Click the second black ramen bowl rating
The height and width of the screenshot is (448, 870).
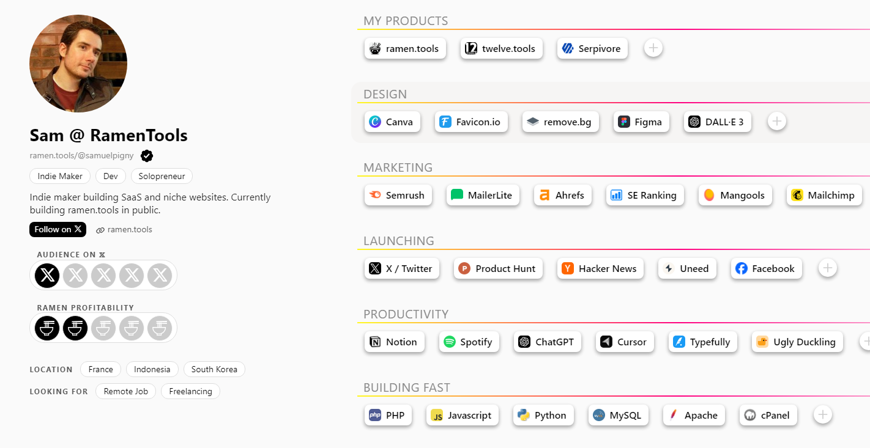point(75,328)
